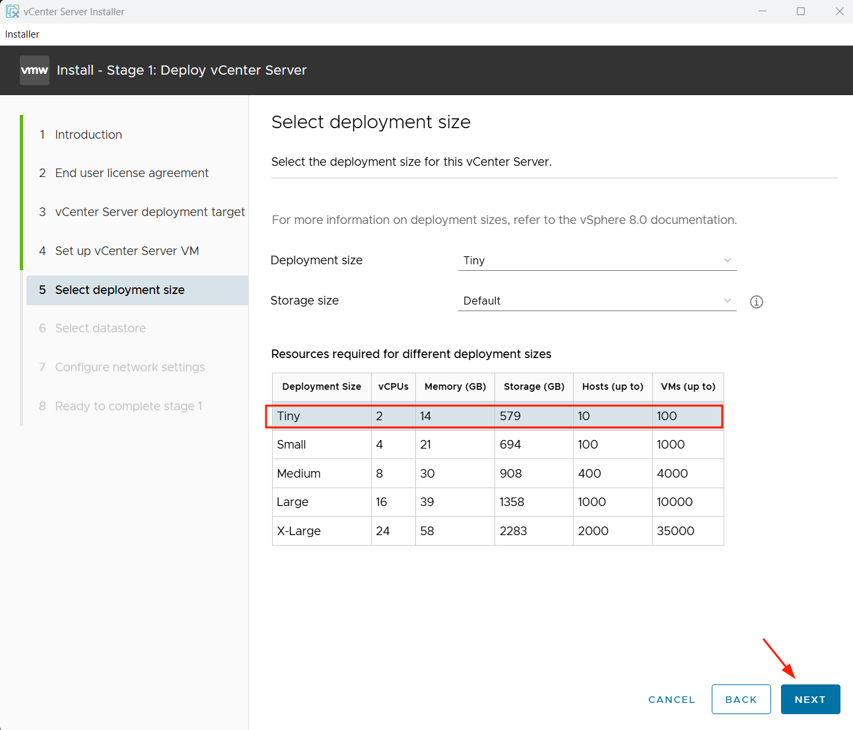The height and width of the screenshot is (730, 853).
Task: Open the Installer menu
Action: click(22, 34)
